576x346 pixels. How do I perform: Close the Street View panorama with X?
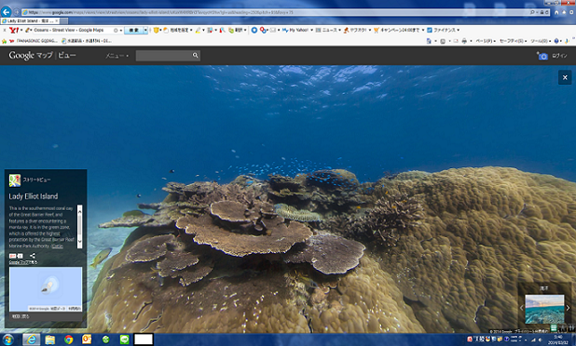[565, 77]
